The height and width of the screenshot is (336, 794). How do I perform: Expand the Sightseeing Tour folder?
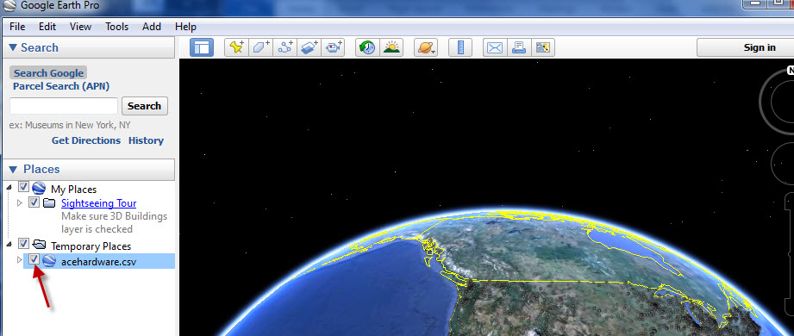[x=20, y=203]
